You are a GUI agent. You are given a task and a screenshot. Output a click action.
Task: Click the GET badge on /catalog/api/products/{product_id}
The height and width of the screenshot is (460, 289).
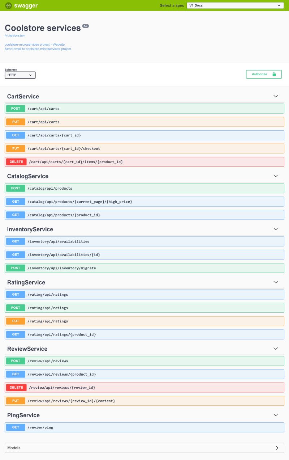(x=16, y=215)
